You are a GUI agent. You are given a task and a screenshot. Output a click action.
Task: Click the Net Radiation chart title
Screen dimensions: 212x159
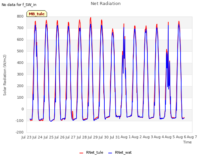coord(106,4)
